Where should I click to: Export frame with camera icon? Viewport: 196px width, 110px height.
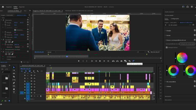(x=121, y=61)
